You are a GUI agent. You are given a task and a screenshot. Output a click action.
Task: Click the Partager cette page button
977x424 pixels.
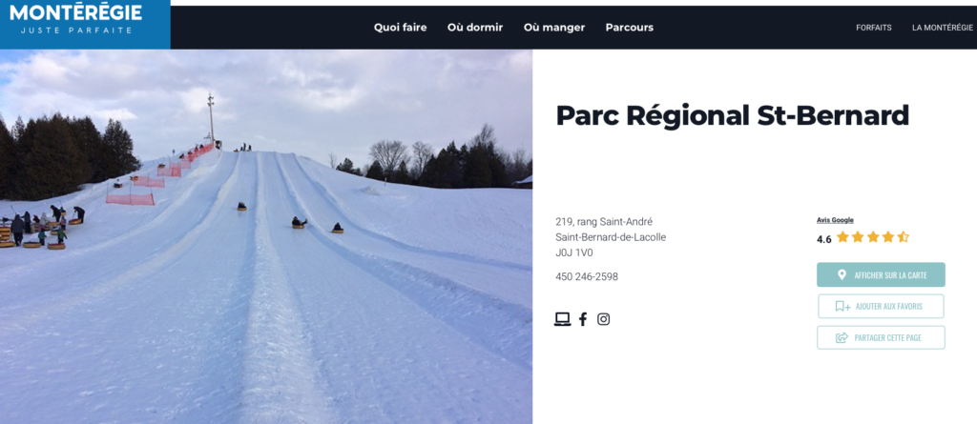click(x=881, y=337)
